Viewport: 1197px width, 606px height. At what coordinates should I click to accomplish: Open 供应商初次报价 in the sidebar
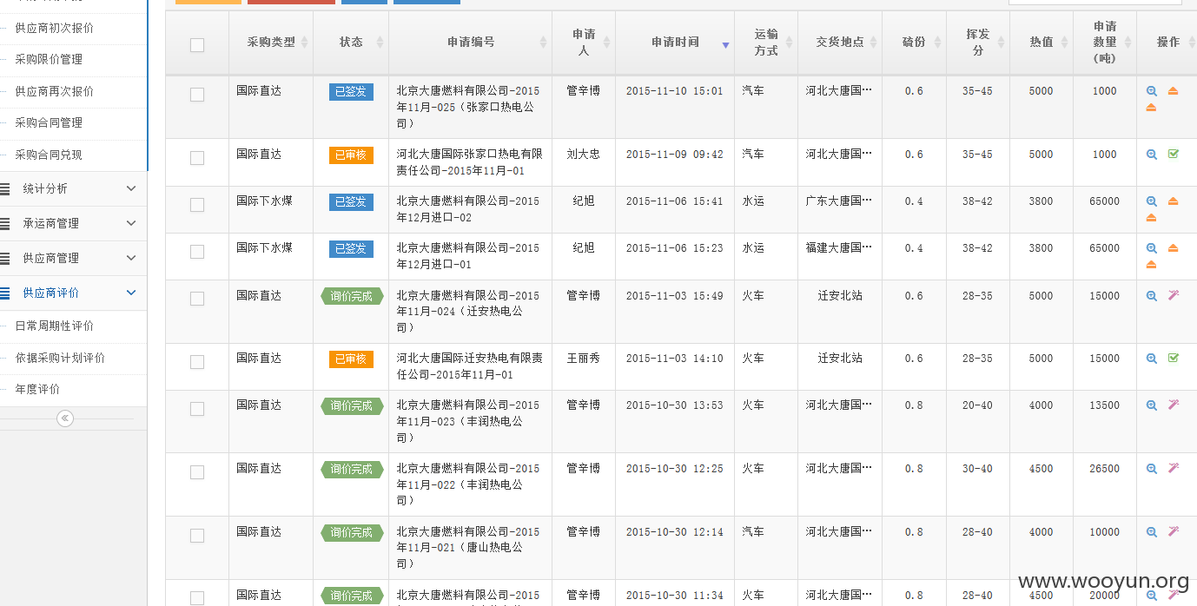(x=55, y=28)
